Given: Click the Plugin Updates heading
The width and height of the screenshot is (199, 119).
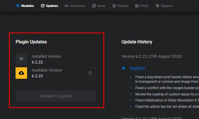Looking at the screenshot, I should (x=31, y=42).
